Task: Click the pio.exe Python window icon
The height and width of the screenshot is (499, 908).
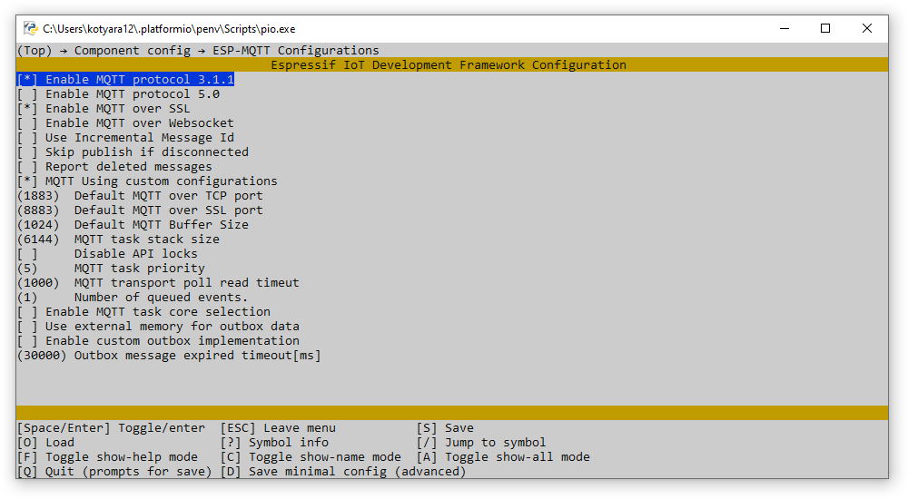Action: tap(30, 28)
